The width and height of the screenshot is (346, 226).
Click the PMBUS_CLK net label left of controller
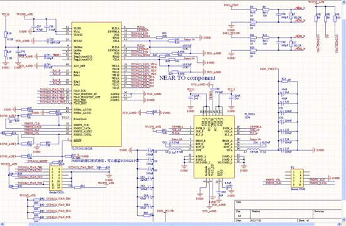(32, 124)
